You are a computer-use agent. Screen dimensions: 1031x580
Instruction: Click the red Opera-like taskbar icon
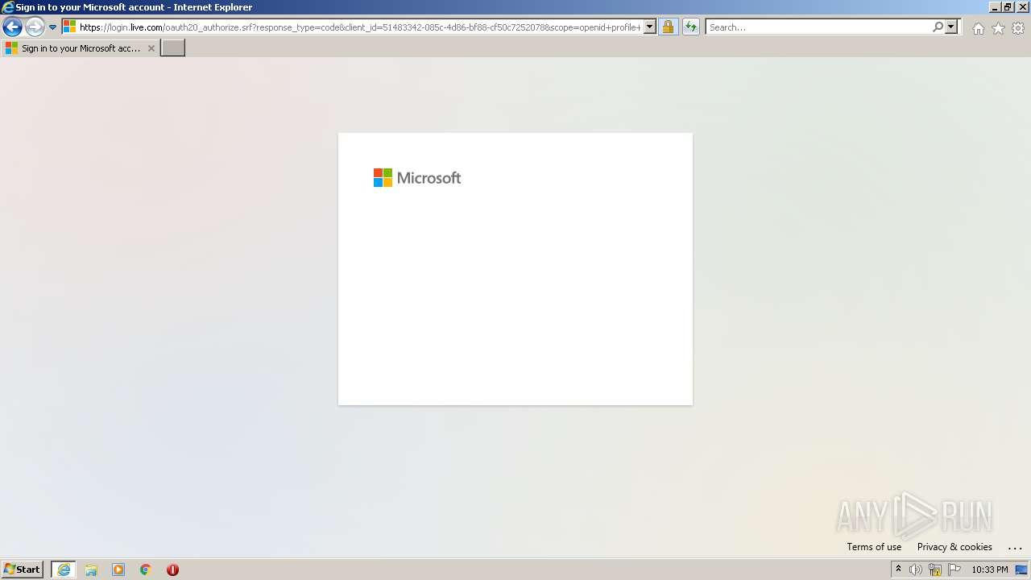172,570
